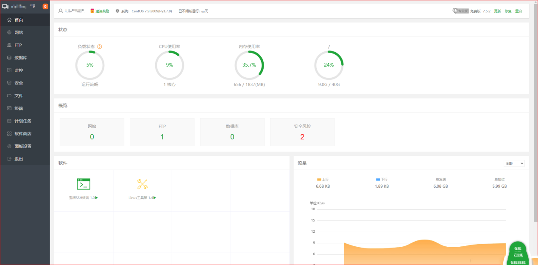Click the 邀请奖励 gift icon link
The width and height of the screenshot is (538, 265).
coord(100,11)
